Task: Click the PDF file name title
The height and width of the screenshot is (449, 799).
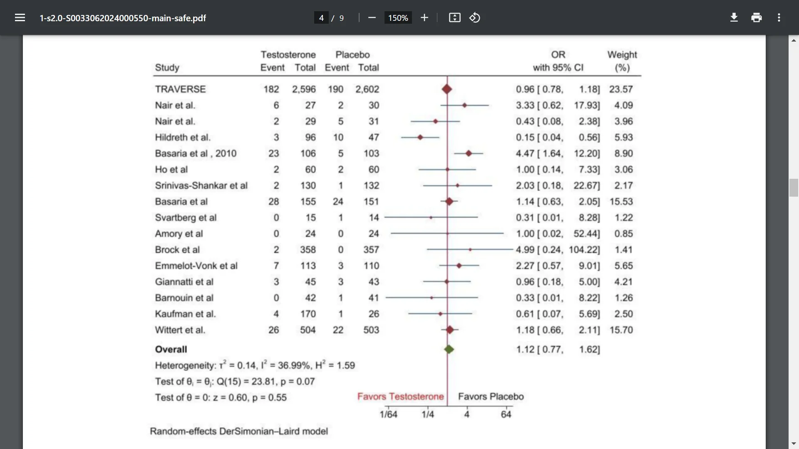Action: coord(123,18)
